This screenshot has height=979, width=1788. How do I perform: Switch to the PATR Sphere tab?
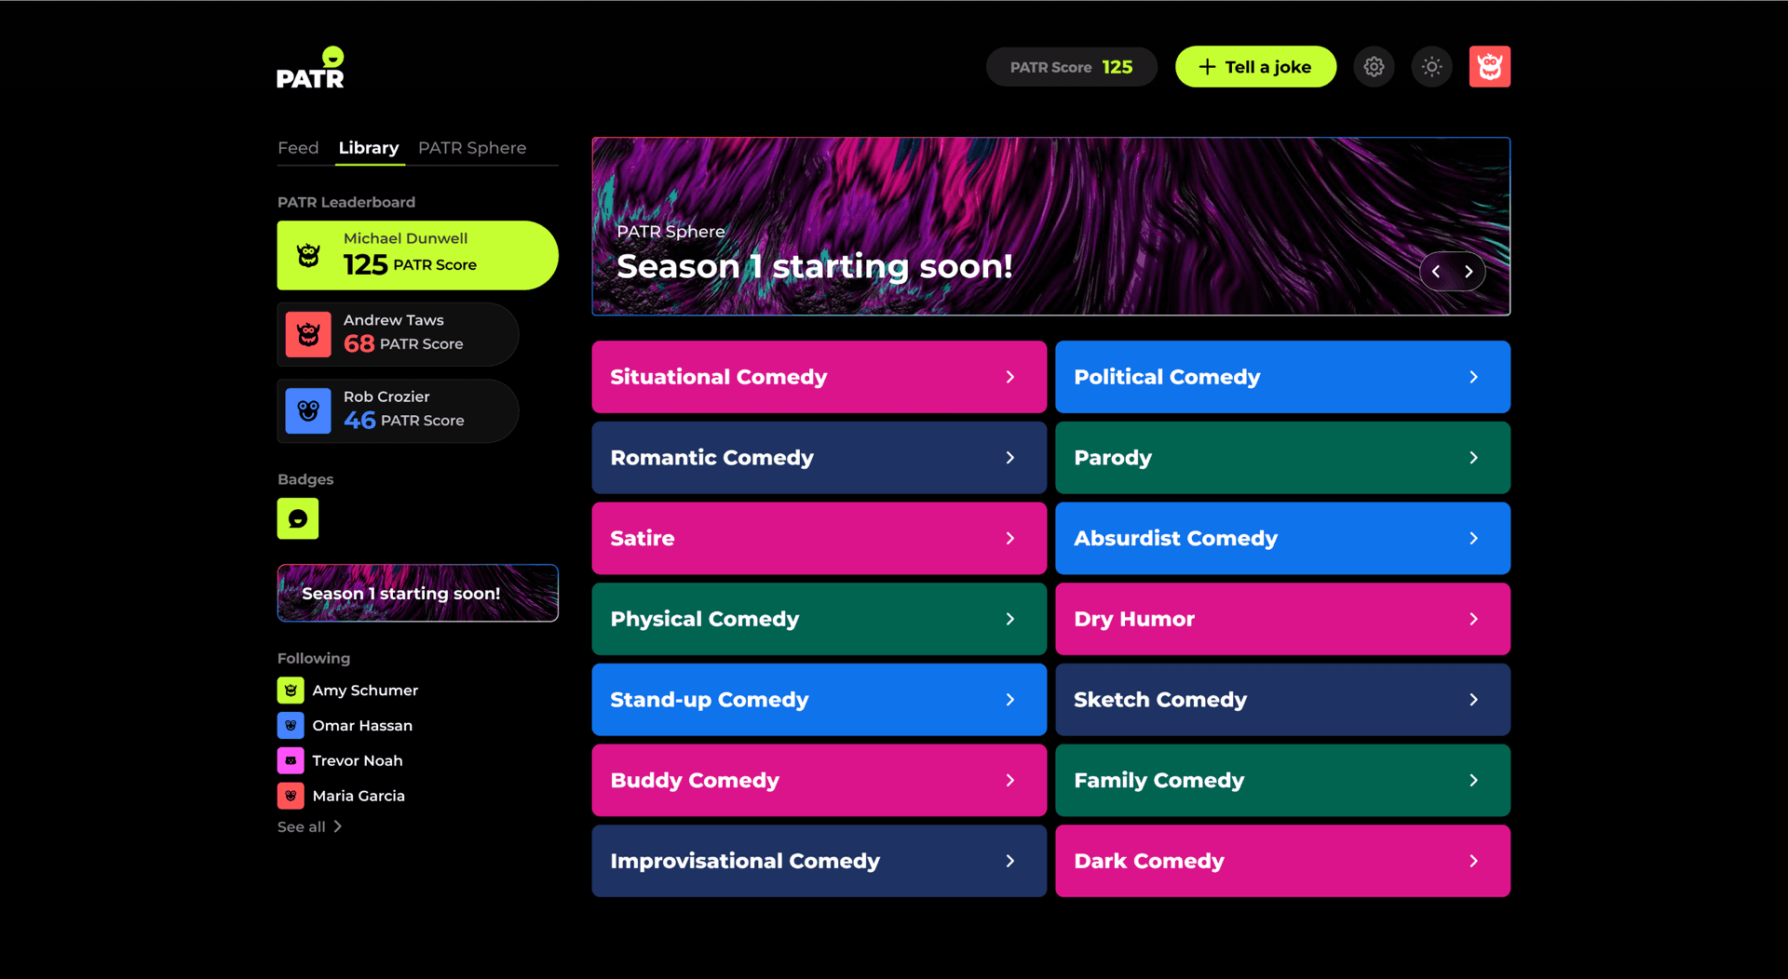point(472,148)
